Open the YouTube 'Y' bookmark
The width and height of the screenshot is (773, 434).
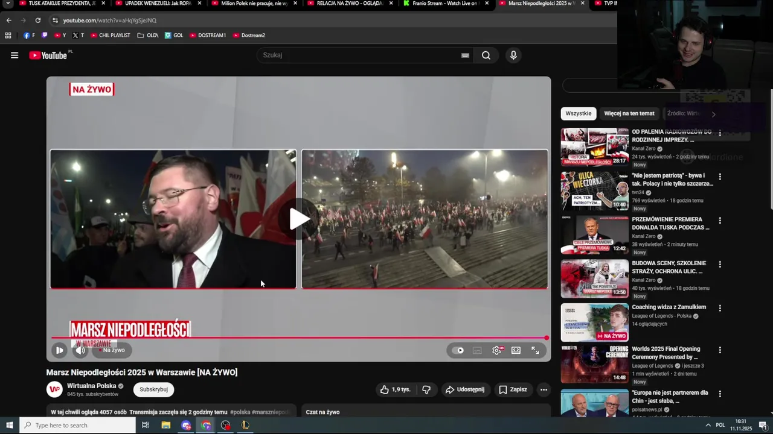click(x=60, y=36)
